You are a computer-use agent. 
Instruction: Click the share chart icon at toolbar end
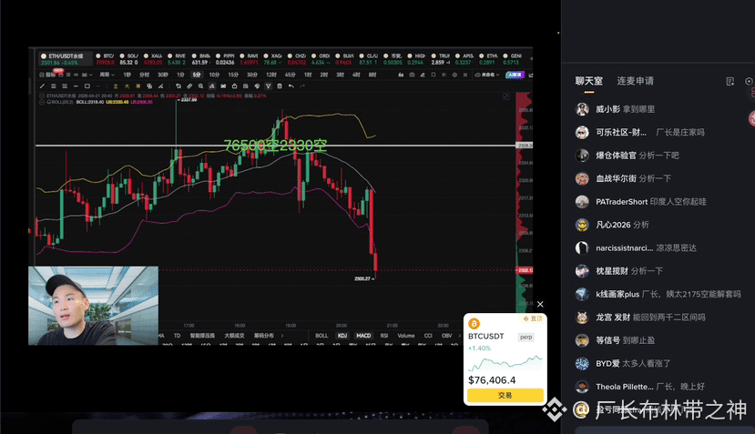point(531,75)
